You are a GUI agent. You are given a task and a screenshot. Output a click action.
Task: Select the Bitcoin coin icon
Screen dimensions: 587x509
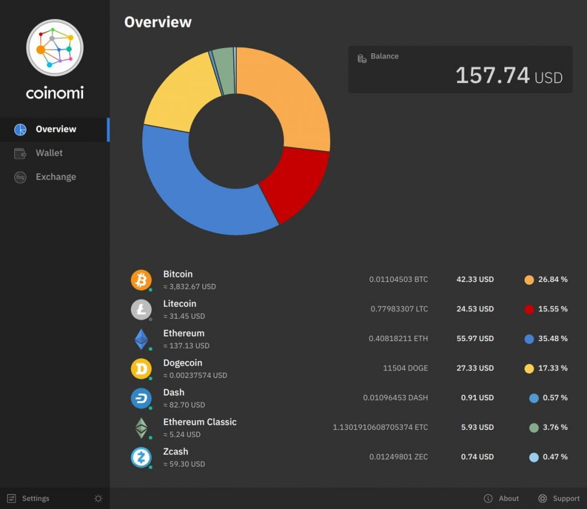[142, 280]
